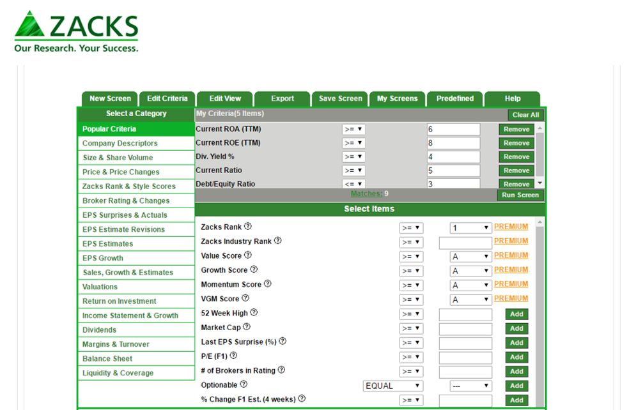
Task: Click the Clear All button
Action: point(525,115)
